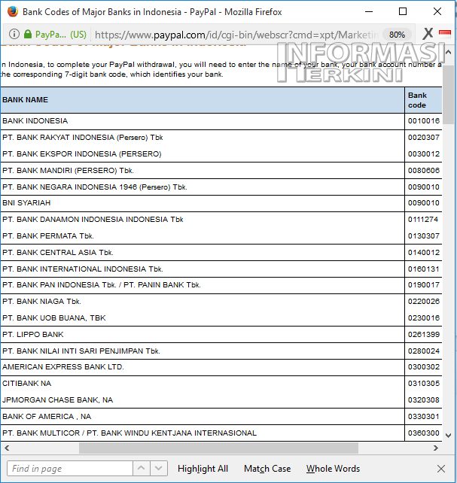
Task: Click bank code 0130307
Action: tap(424, 236)
